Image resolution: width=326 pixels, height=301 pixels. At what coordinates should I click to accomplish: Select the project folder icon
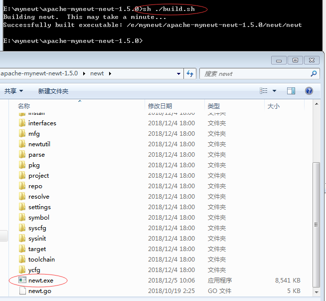(x=22, y=175)
